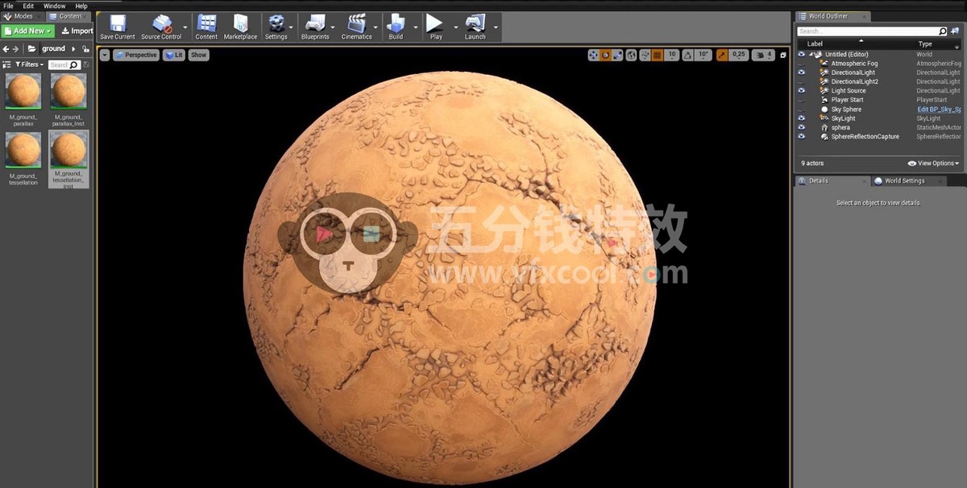
Task: Open the Settings dropdown arrow
Action: point(291,27)
